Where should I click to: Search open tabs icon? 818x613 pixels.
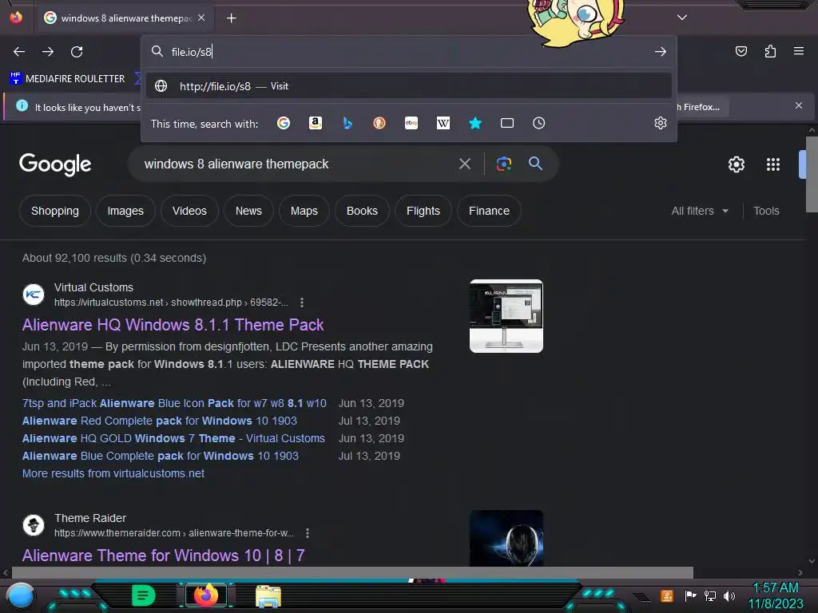coord(507,123)
